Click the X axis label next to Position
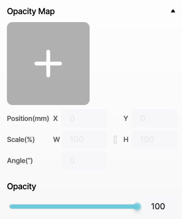 tap(55, 118)
